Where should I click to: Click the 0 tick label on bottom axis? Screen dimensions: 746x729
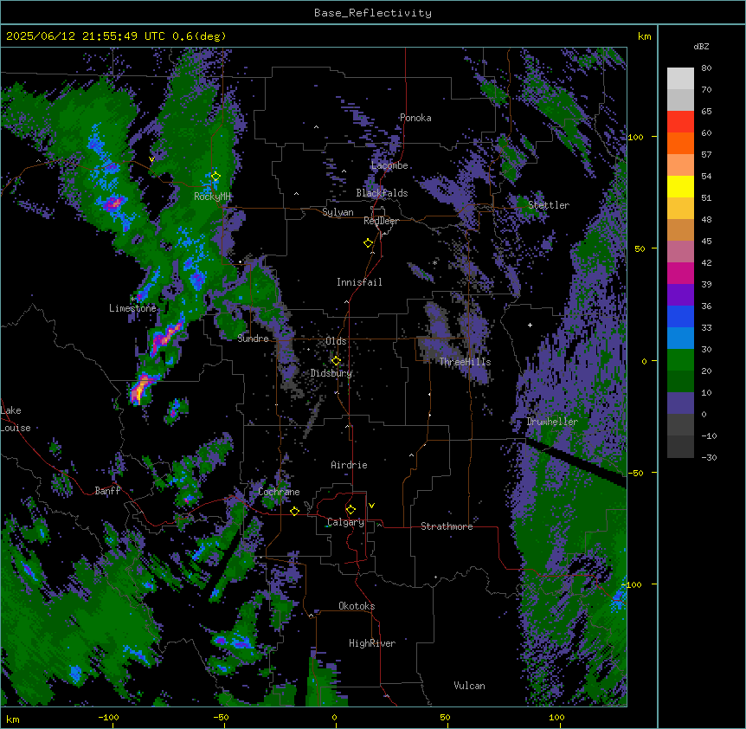click(x=334, y=717)
